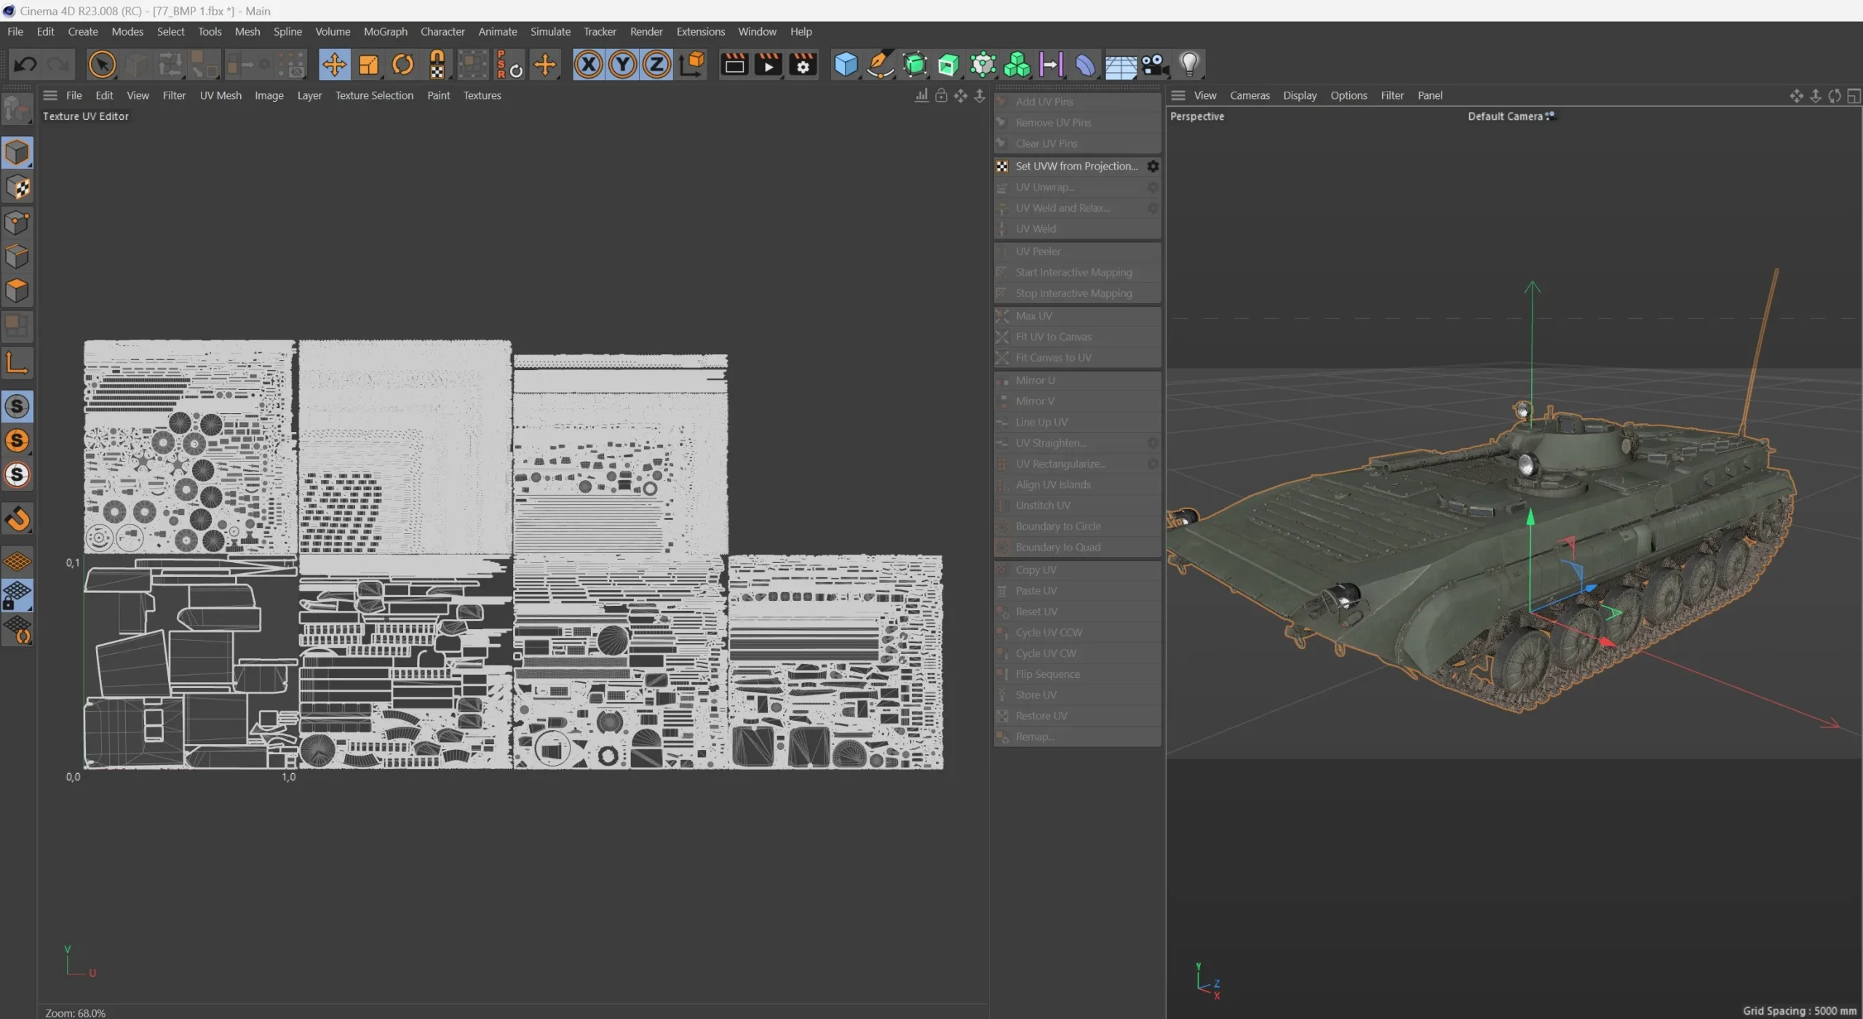
Task: Toggle X axis lock
Action: point(588,65)
